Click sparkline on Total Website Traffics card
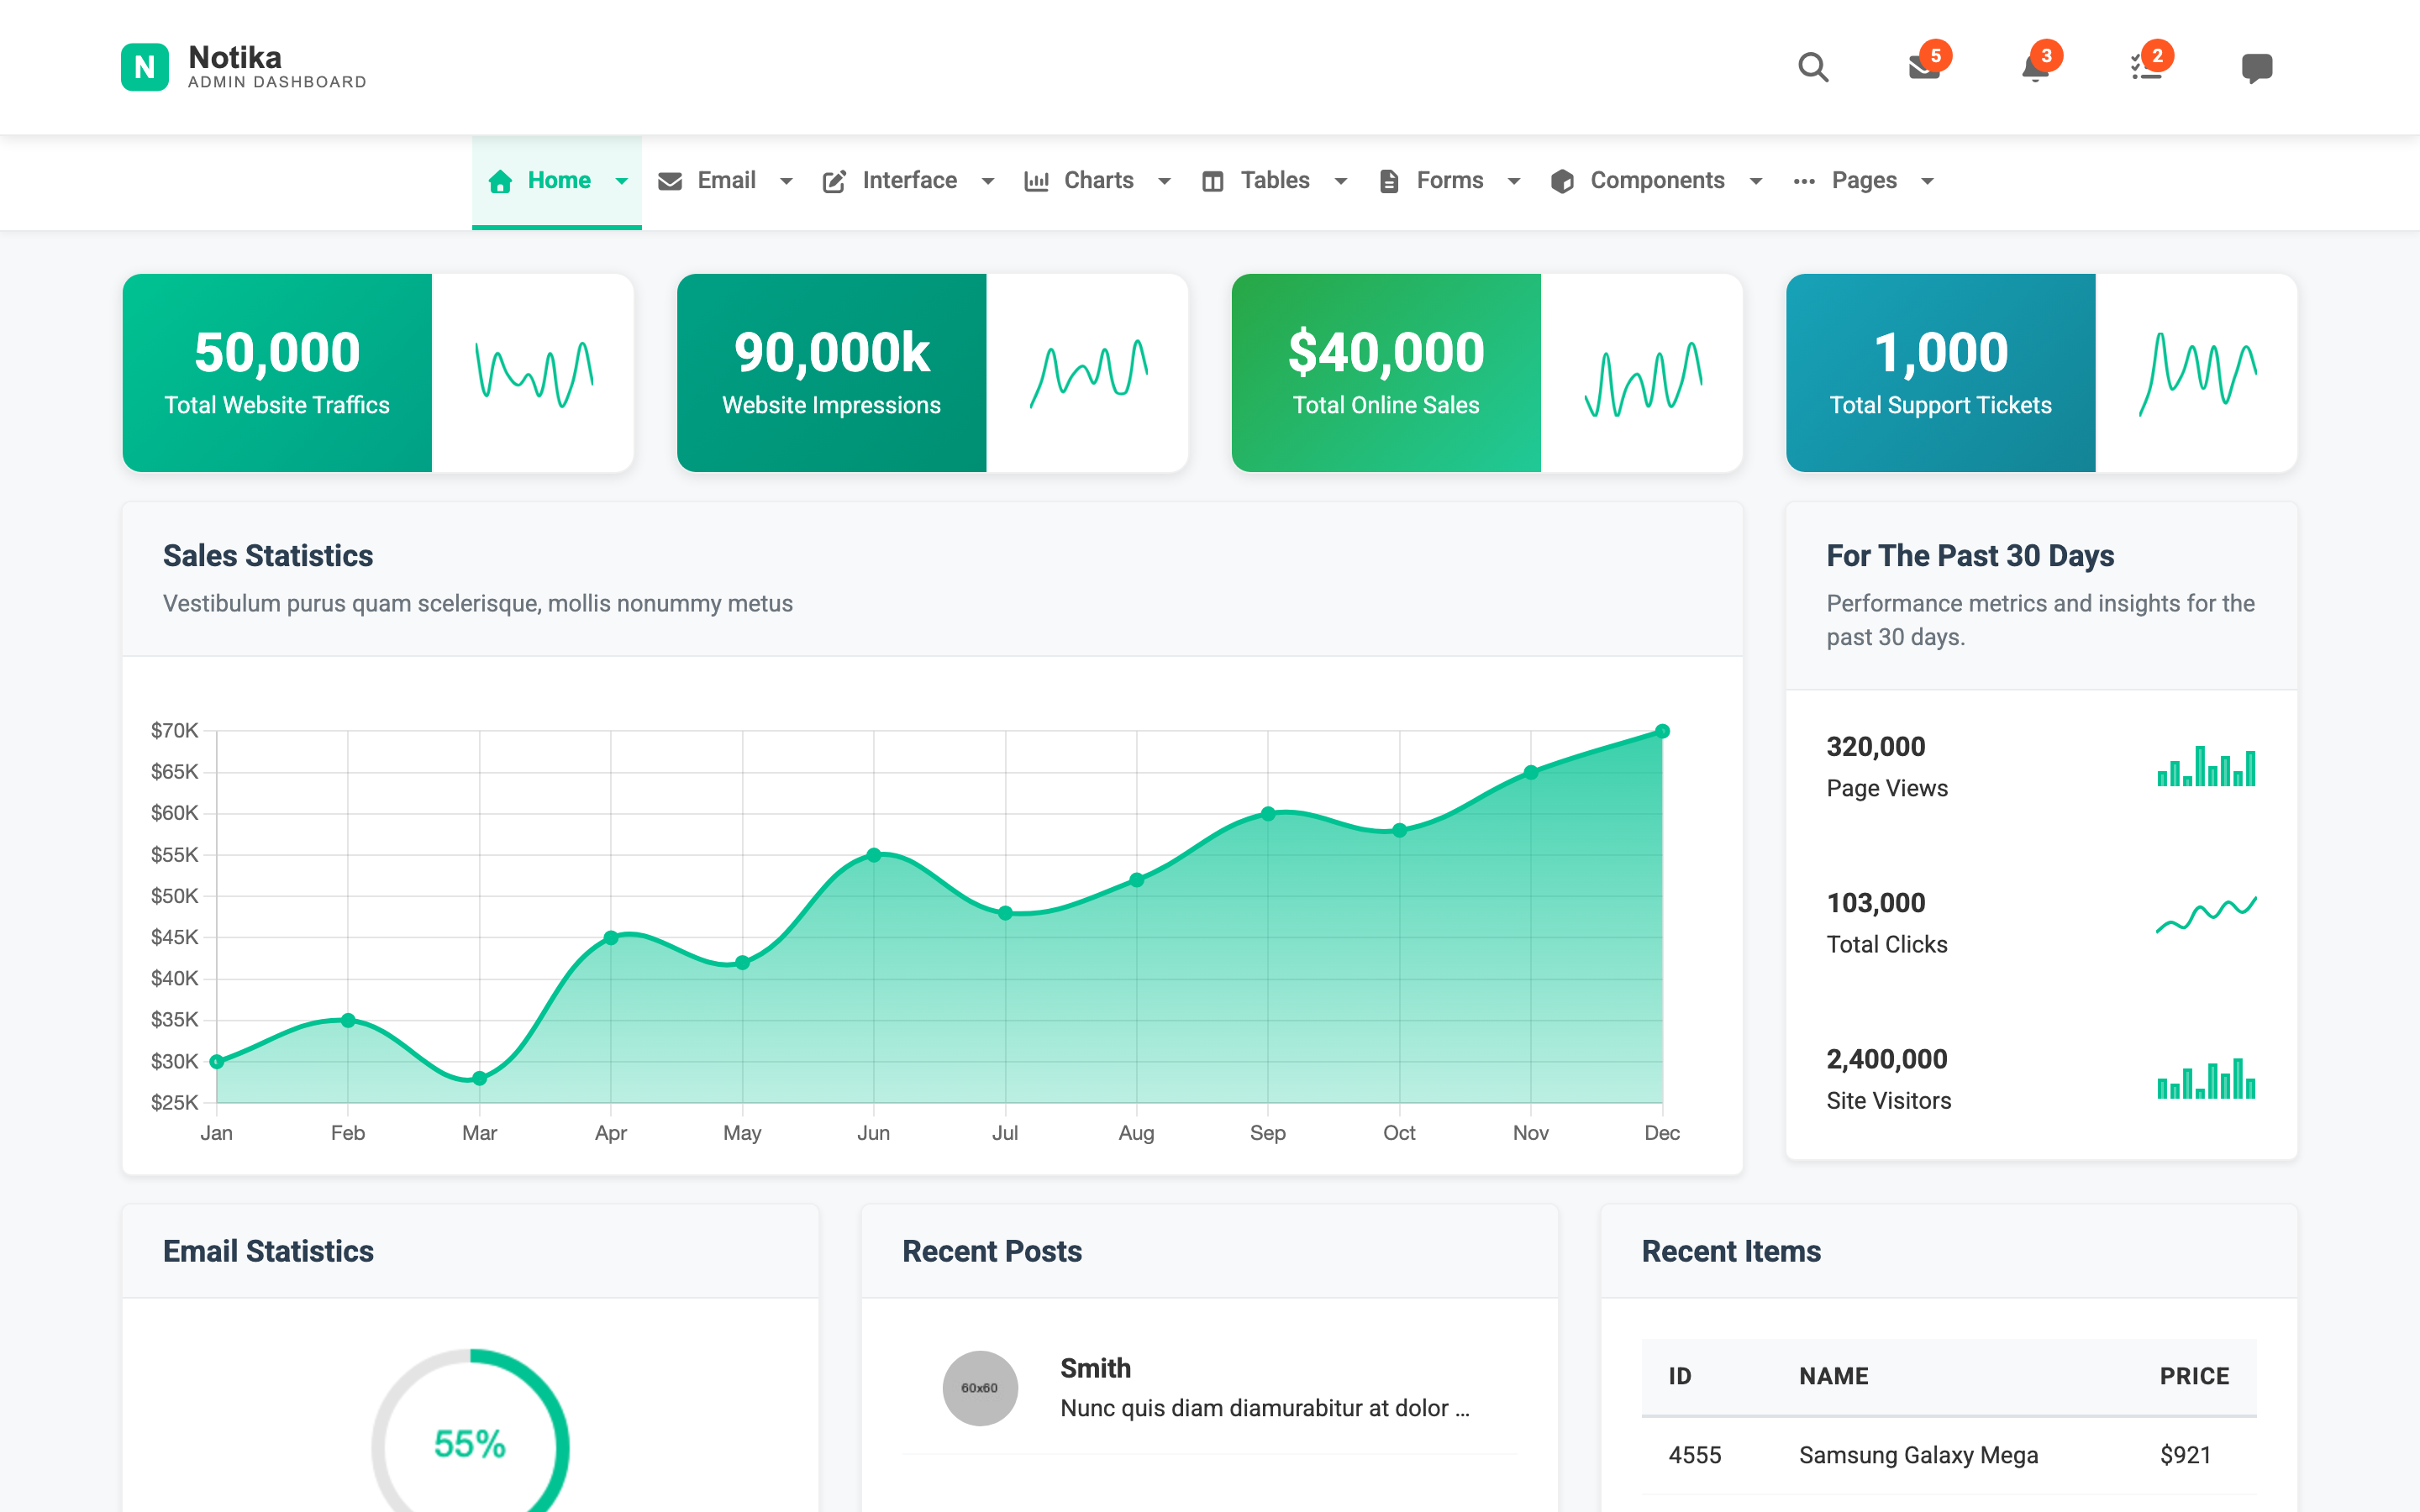Viewport: 2420px width, 1512px height. click(534, 374)
